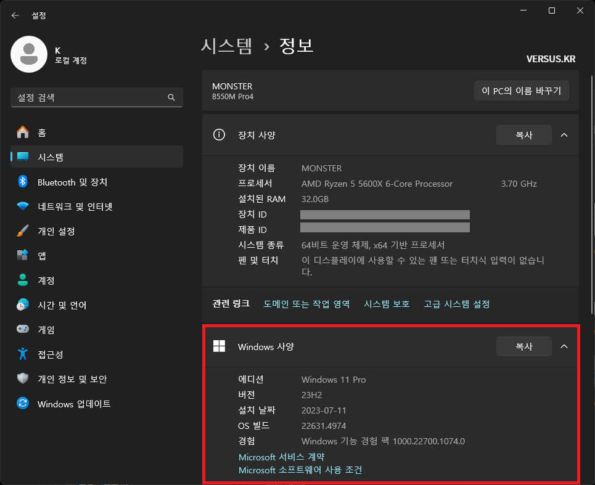Click the Bluetooth icon in sidebar
The width and height of the screenshot is (595, 485).
23,182
